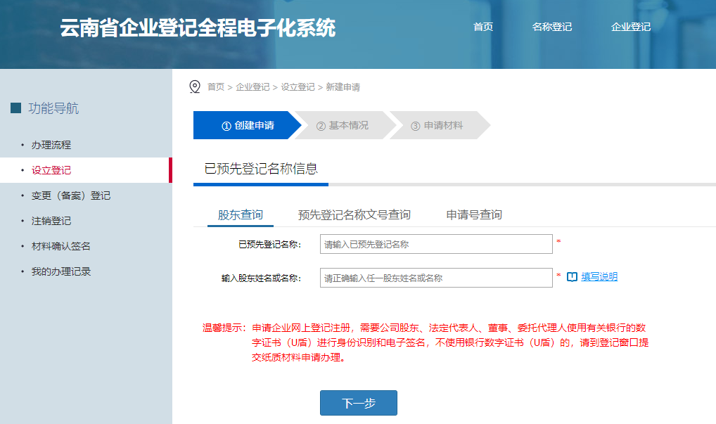Image resolution: width=716 pixels, height=424 pixels.
Task: Click the book icon next to 填写说明
Action: click(572, 277)
